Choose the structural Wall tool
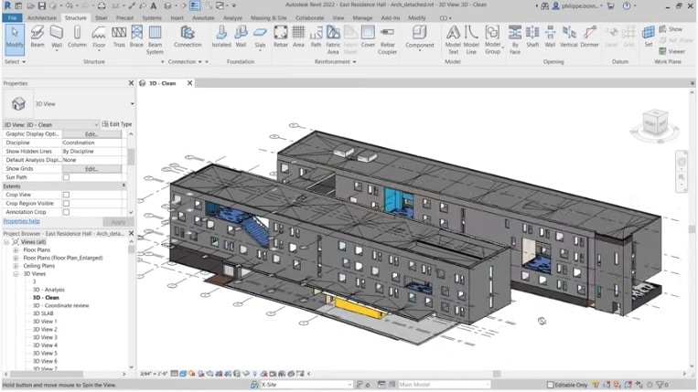The width and height of the screenshot is (698, 392). [x=57, y=37]
